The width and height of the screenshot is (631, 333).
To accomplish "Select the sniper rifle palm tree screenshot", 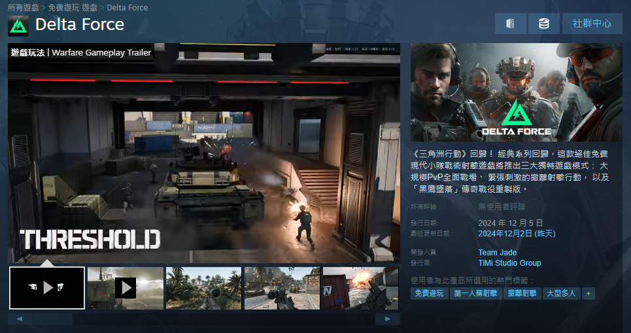I will (203, 288).
